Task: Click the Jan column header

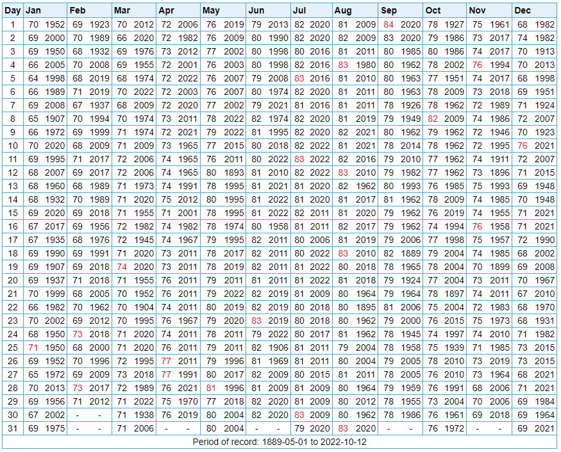Action: point(33,10)
